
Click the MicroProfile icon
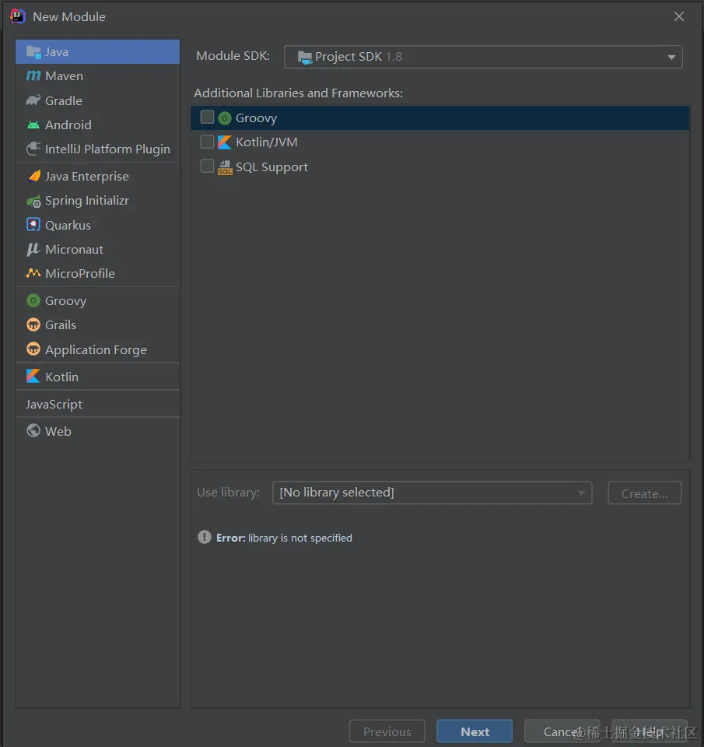[x=33, y=273]
